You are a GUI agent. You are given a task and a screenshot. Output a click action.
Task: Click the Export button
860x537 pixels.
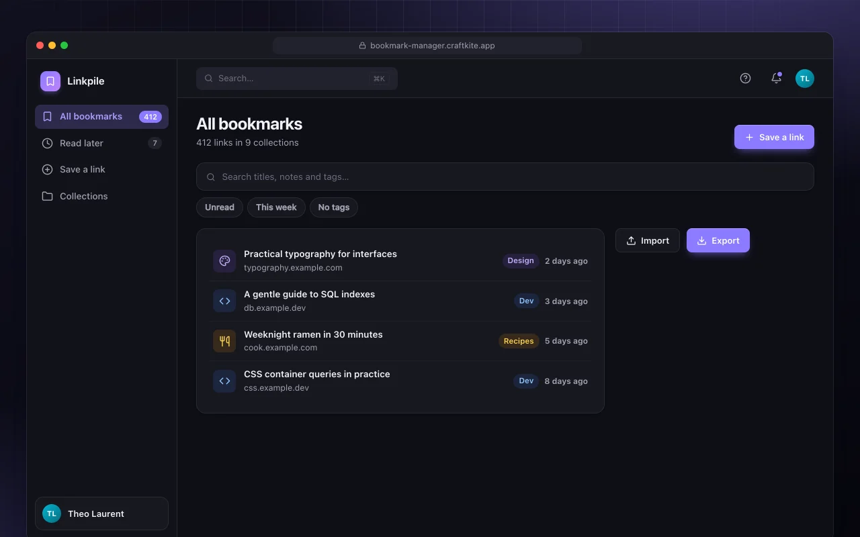point(718,240)
